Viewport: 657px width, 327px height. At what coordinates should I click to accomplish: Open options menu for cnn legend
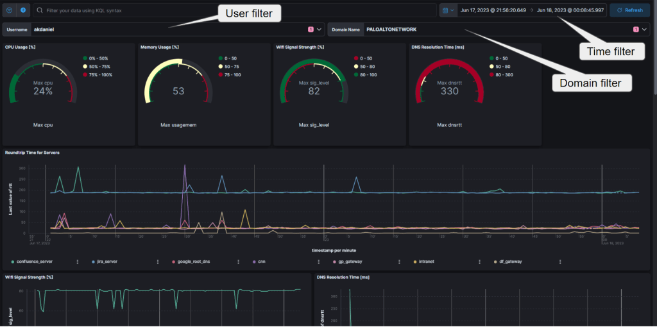[318, 262]
